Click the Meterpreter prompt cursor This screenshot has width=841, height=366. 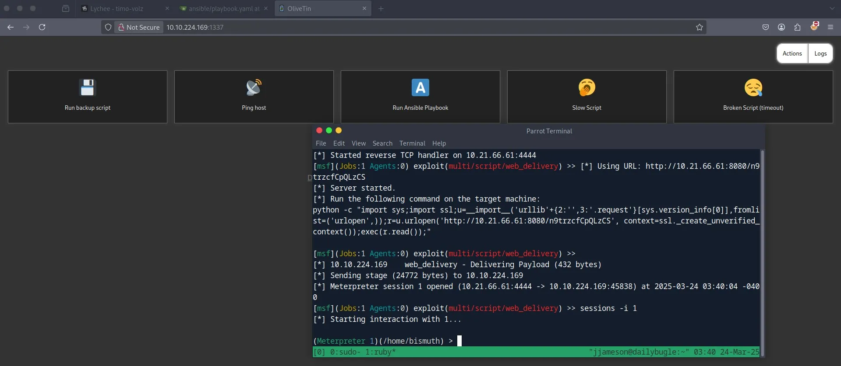point(459,341)
